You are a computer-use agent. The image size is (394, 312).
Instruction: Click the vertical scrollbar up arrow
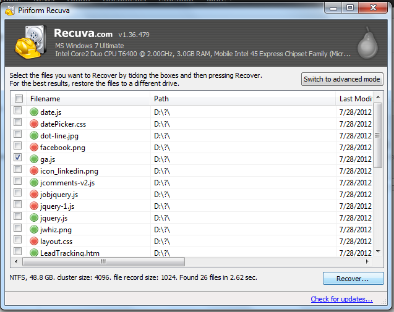tap(378, 98)
